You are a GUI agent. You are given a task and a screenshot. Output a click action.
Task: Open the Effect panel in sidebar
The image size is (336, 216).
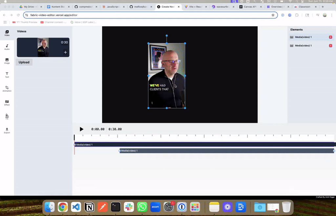(7, 103)
